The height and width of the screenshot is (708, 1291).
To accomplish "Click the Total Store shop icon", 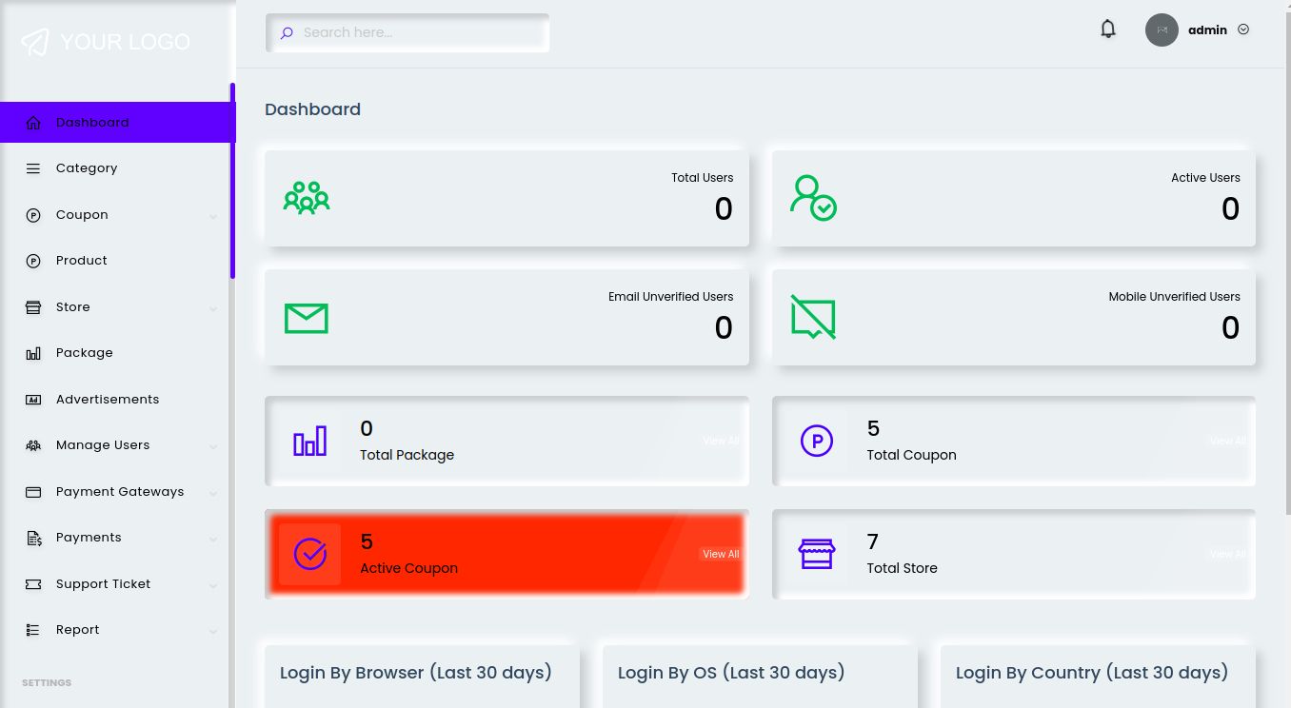I will [x=817, y=554].
